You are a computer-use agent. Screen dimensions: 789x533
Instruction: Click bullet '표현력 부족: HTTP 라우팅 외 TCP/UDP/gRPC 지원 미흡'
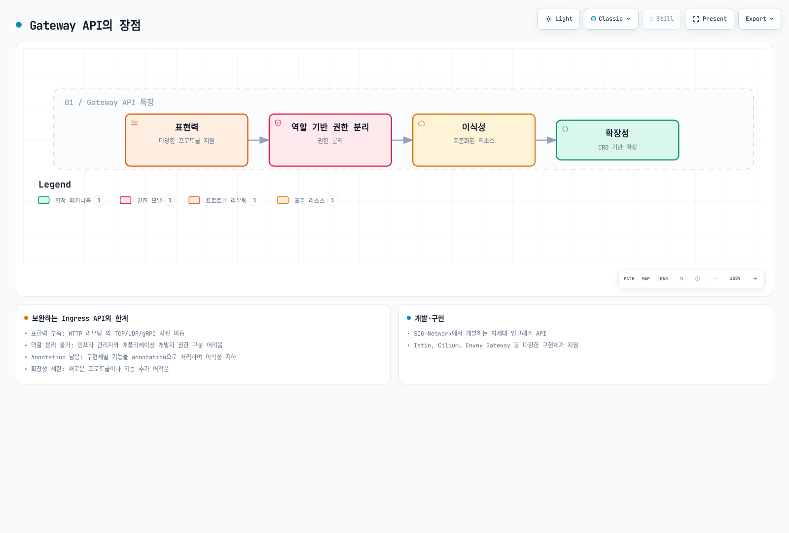tap(108, 334)
